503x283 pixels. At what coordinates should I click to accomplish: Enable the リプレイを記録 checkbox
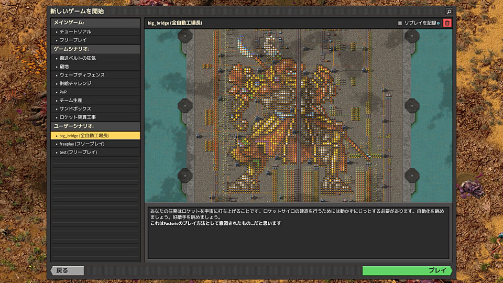[400, 23]
